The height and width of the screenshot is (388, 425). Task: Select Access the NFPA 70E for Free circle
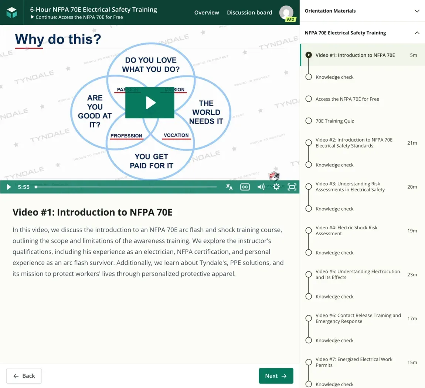(309, 99)
